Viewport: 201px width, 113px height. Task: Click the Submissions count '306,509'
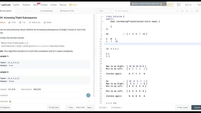(x=37, y=89)
